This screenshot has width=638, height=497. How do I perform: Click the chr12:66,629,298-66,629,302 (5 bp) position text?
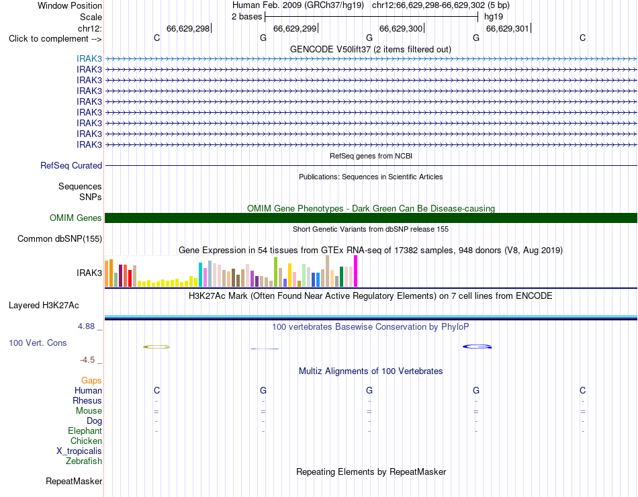pyautogui.click(x=441, y=5)
